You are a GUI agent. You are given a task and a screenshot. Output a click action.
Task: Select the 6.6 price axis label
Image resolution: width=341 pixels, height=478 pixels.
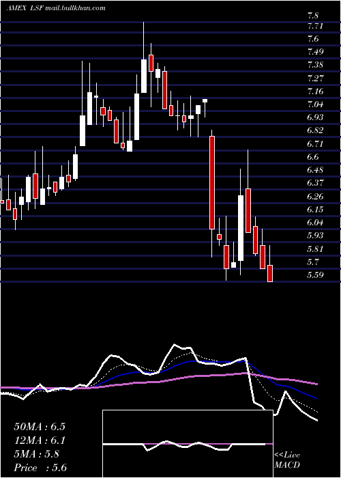click(314, 157)
